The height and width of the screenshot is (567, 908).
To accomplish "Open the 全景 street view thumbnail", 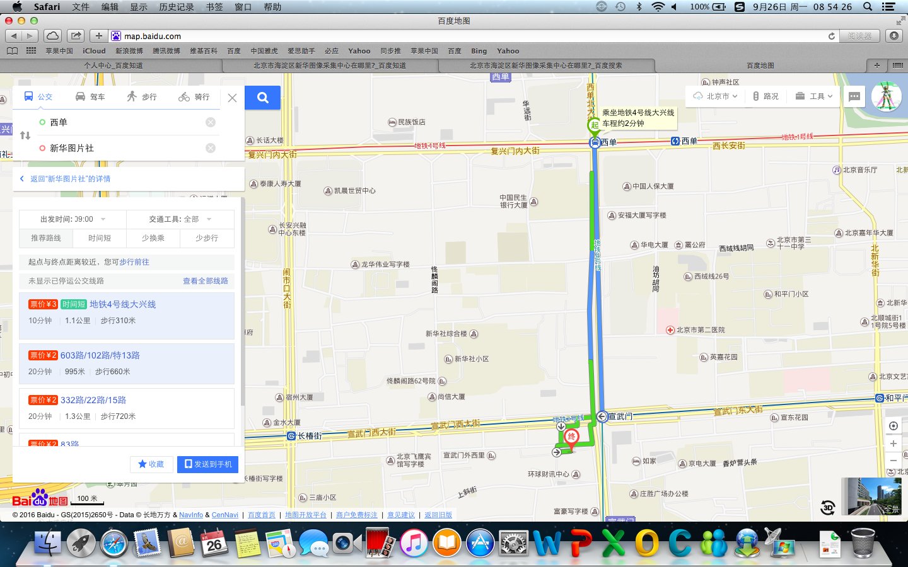I will point(871,496).
